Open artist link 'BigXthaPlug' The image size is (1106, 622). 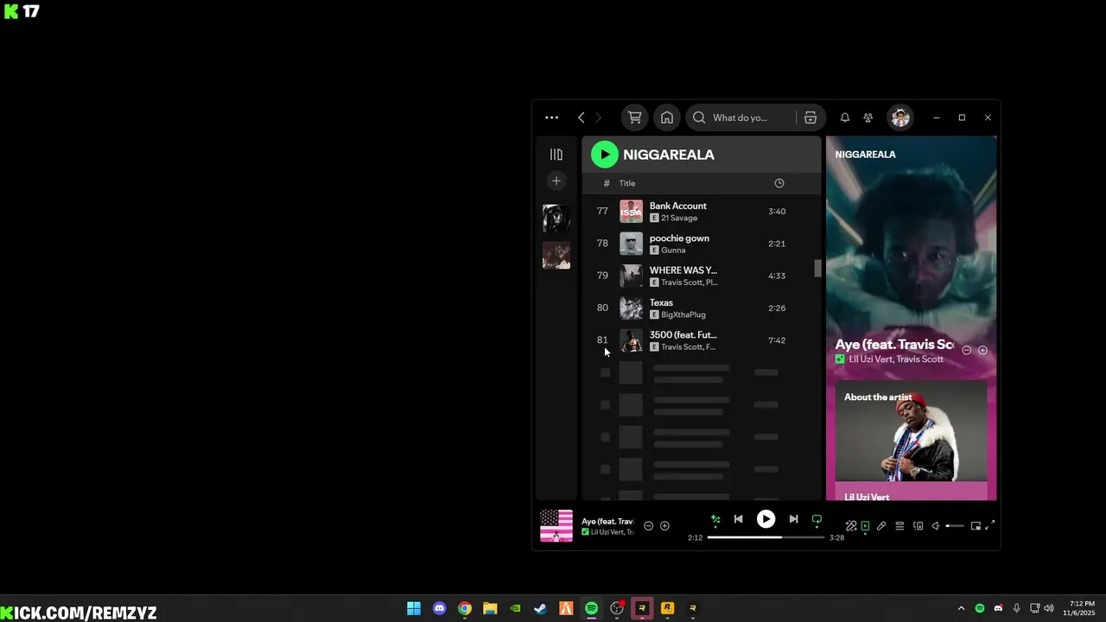(x=683, y=314)
